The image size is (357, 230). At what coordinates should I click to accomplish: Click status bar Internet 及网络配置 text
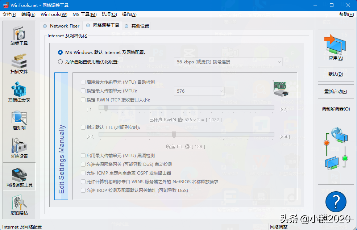tap(22, 227)
